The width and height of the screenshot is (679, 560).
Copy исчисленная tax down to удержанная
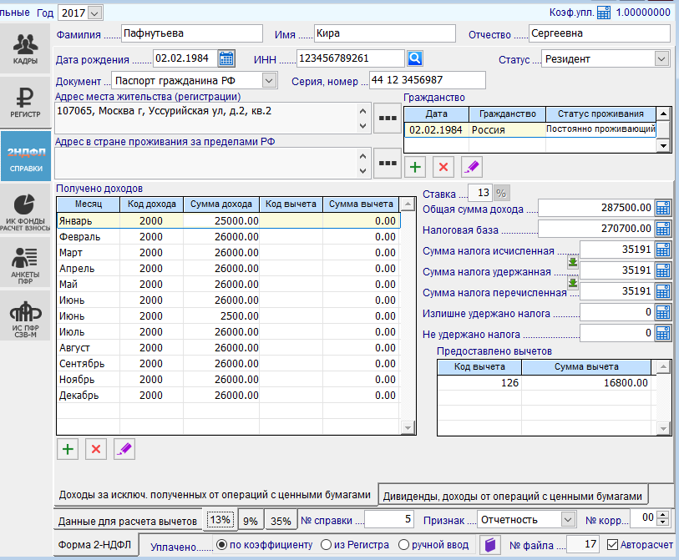[573, 262]
